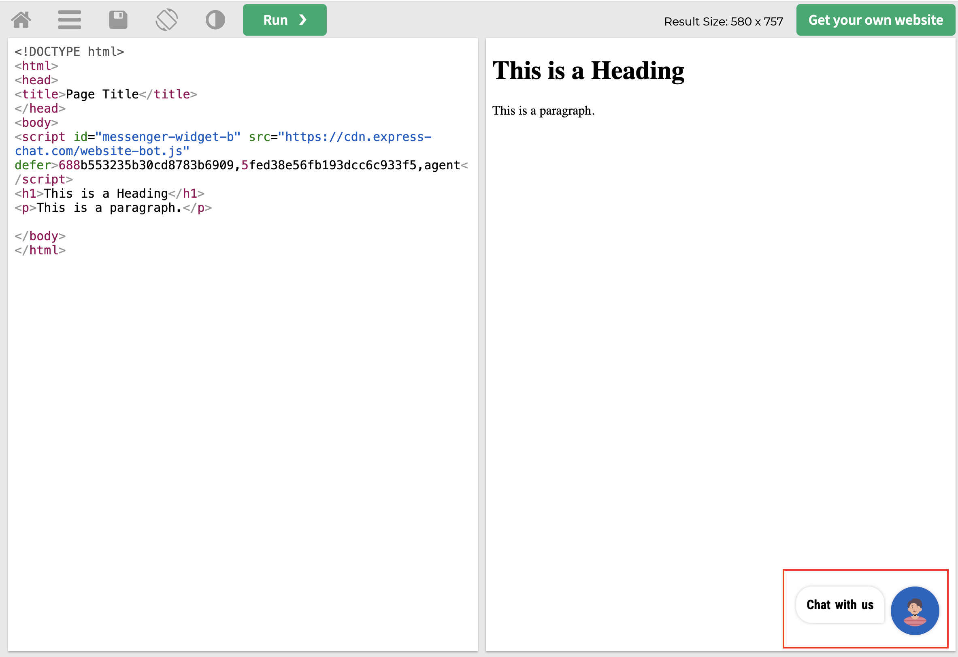
Task: Click Get your own website button
Action: click(875, 20)
